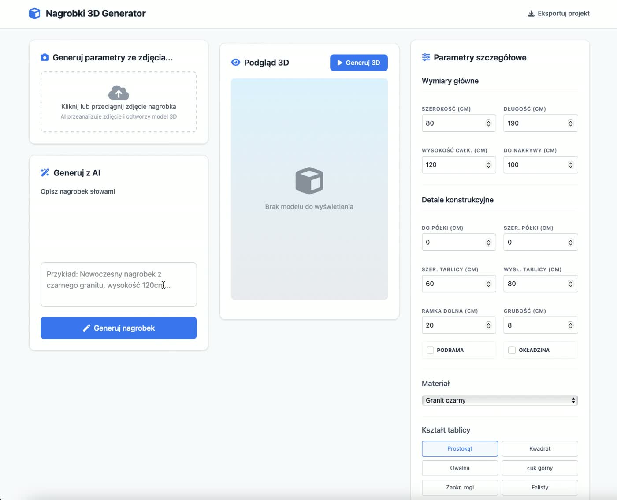
Task: Click the Szer. półki stepper arrows
Action: coord(570,243)
